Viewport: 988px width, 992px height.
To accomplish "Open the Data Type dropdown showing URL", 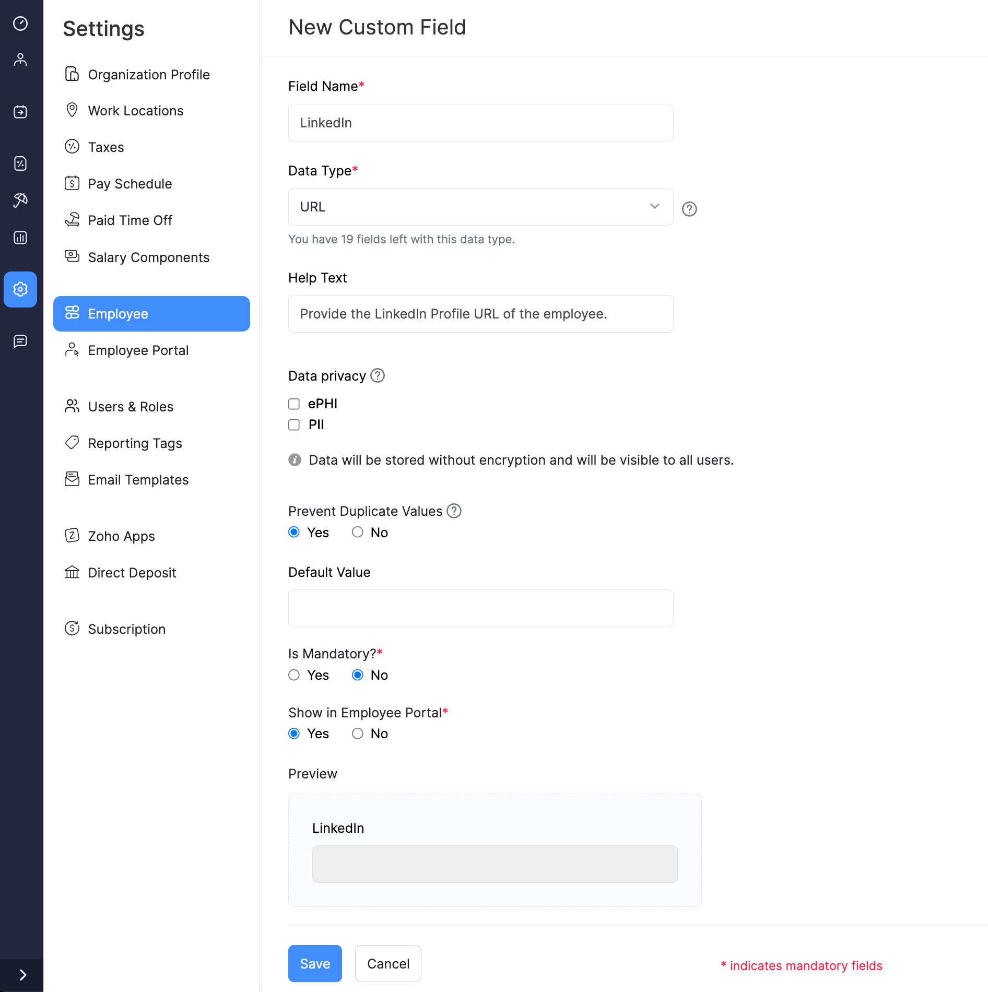I will pyautogui.click(x=480, y=207).
